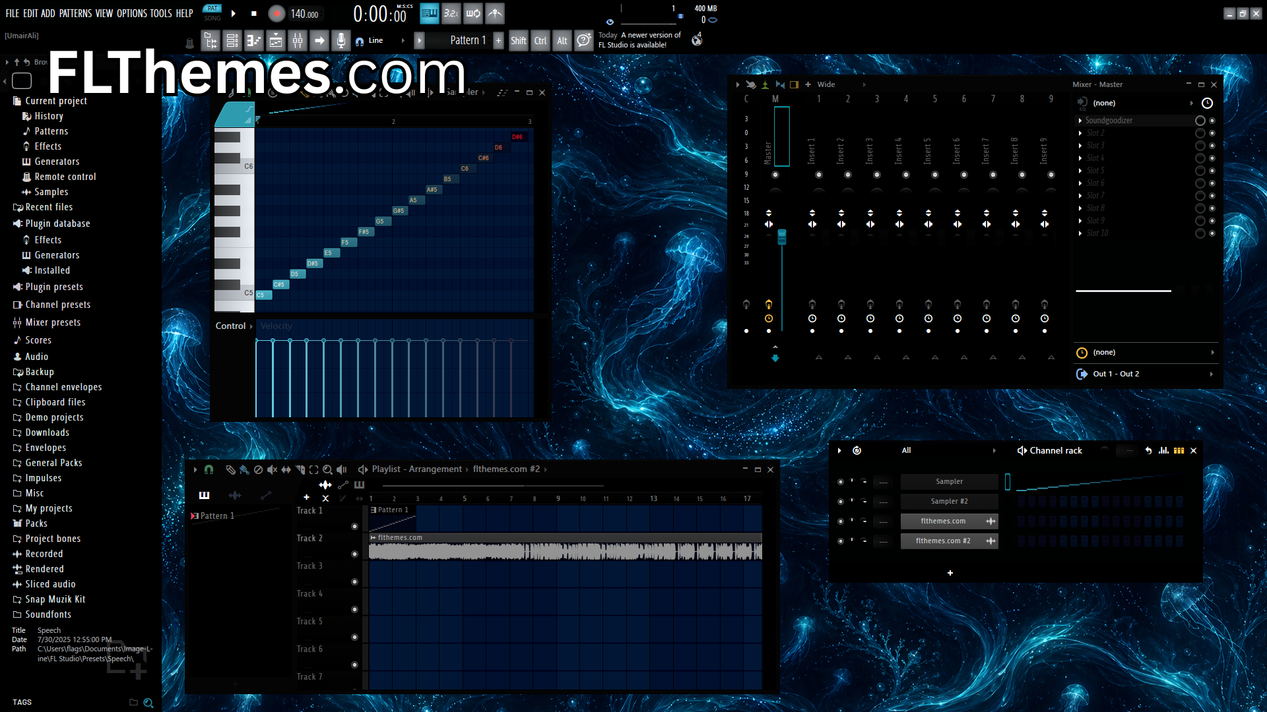Select the playlist draw pencil tool
The width and height of the screenshot is (1267, 712).
coord(230,469)
